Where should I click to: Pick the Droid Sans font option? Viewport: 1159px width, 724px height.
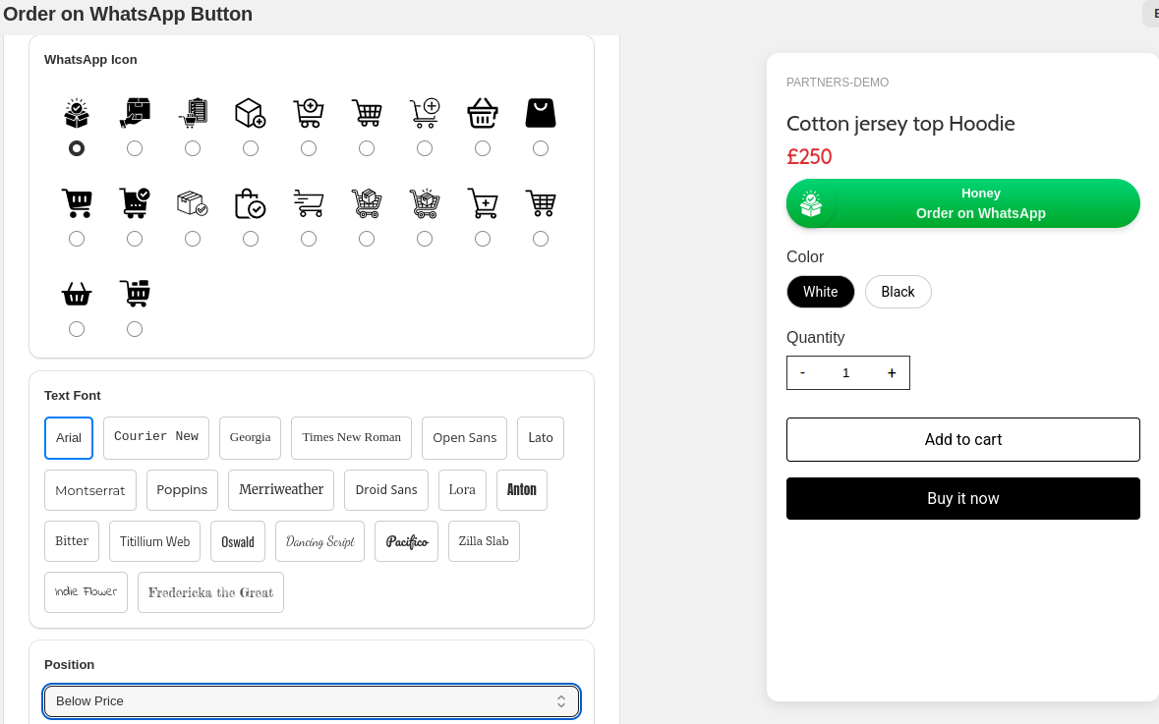(x=385, y=490)
